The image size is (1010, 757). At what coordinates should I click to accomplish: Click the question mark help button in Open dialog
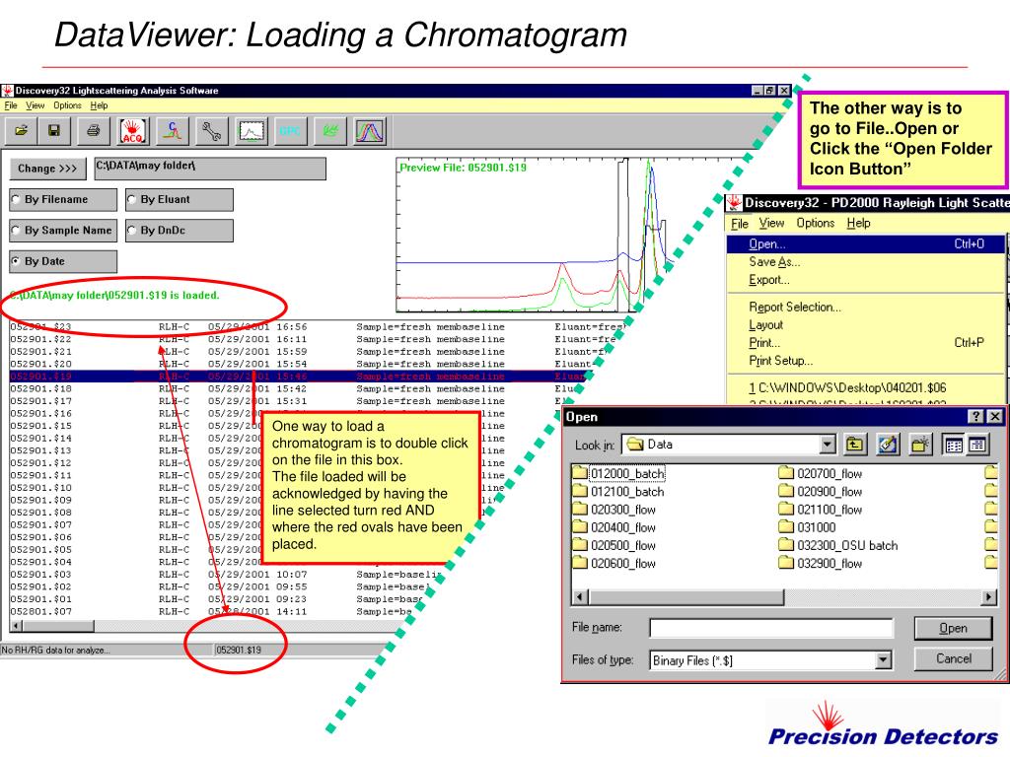pos(976,417)
